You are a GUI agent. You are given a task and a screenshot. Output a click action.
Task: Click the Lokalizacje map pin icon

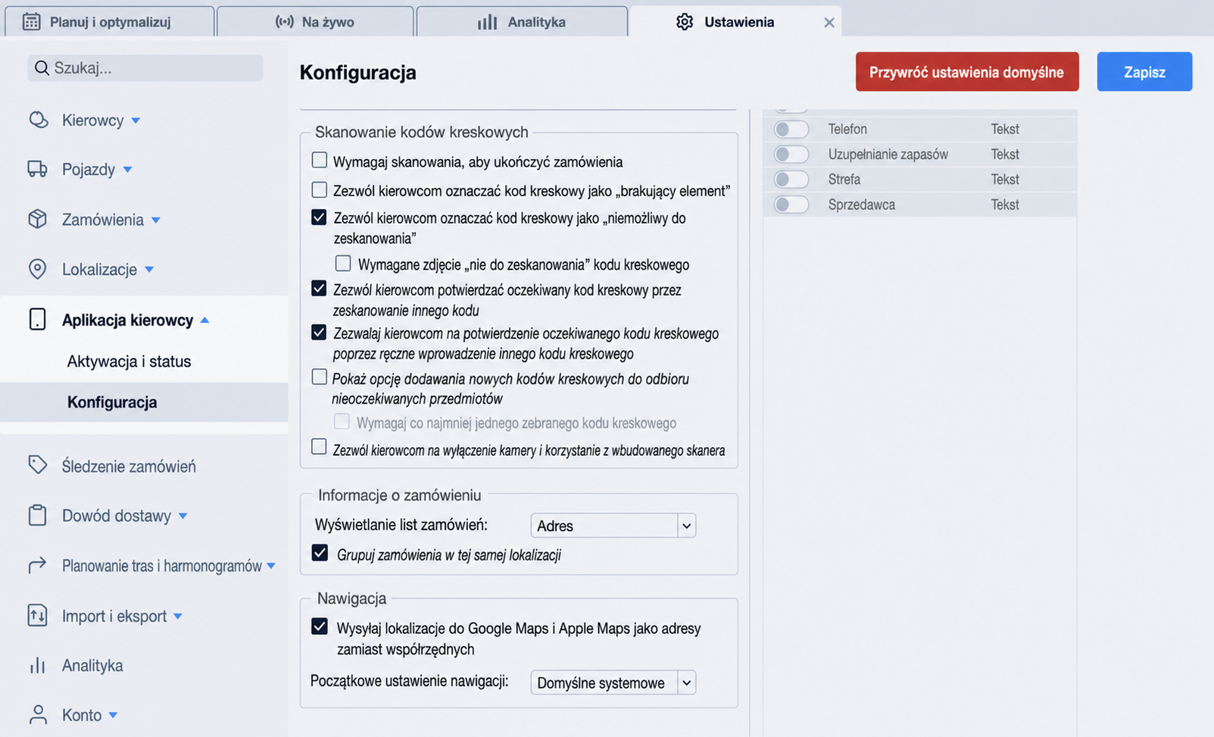37,269
